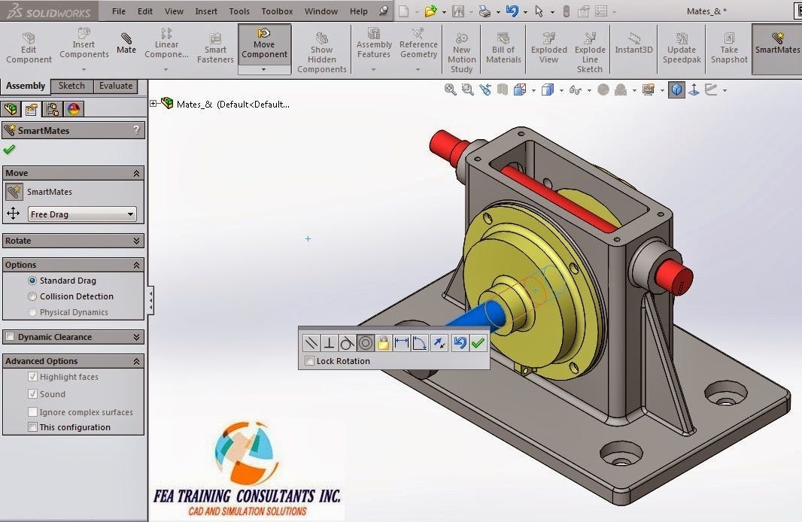Image resolution: width=802 pixels, height=522 pixels.
Task: Accept SmartMates with green checkmark in panel
Action: (x=9, y=150)
